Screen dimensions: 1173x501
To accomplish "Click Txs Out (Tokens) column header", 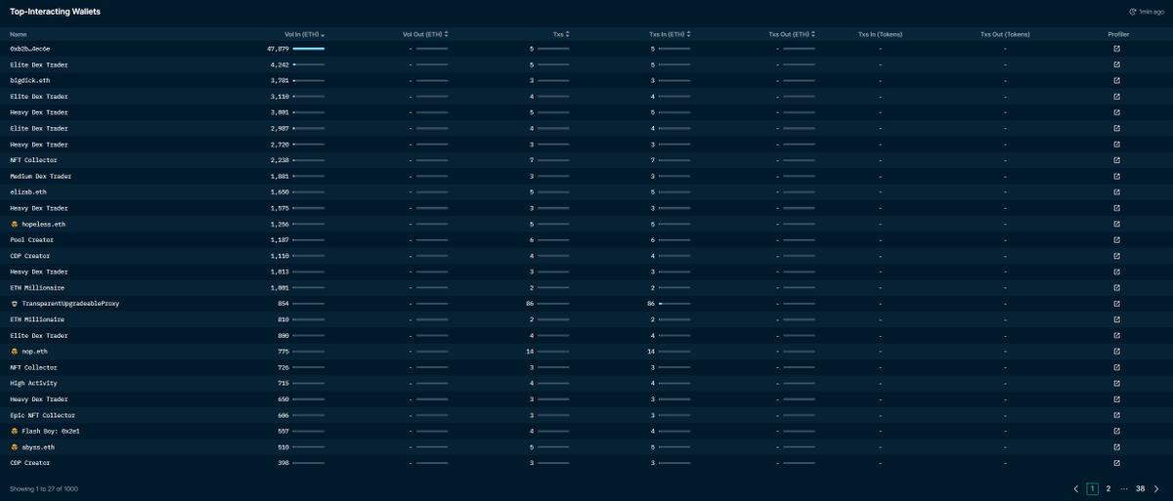I will [1005, 34].
